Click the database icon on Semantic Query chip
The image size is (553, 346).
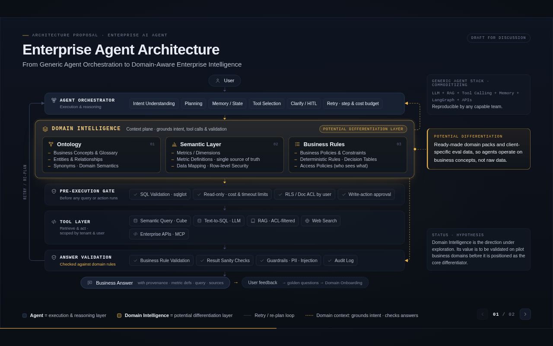(136, 221)
